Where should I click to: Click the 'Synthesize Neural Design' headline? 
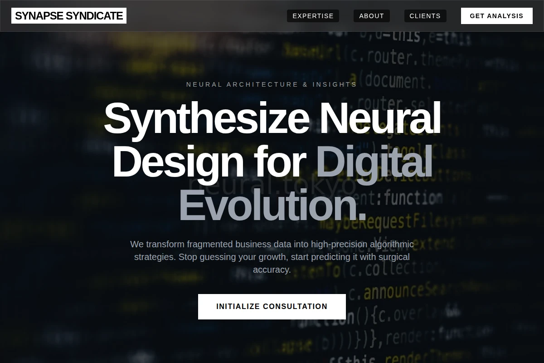pyautogui.click(x=272, y=162)
